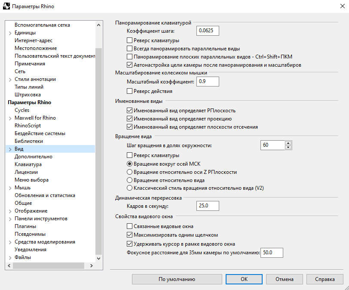Select Cycles tree item
349x290 pixels.
[x=22, y=110]
